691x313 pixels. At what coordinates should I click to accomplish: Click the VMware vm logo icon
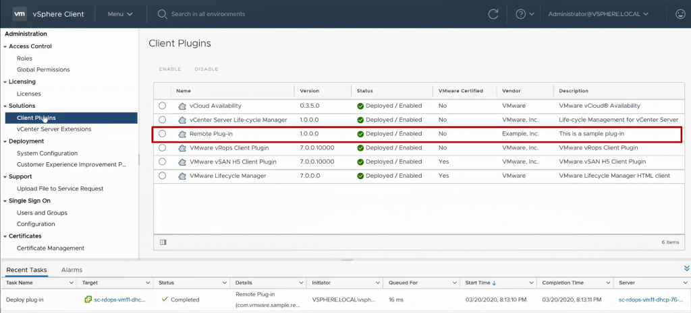[20, 13]
